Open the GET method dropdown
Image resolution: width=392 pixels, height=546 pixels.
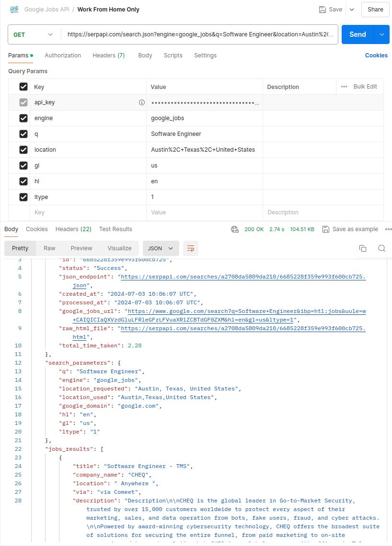pos(33,34)
